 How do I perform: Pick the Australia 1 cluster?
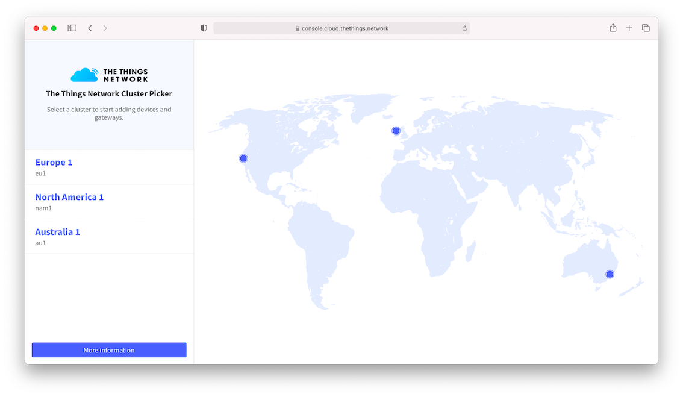coord(57,233)
